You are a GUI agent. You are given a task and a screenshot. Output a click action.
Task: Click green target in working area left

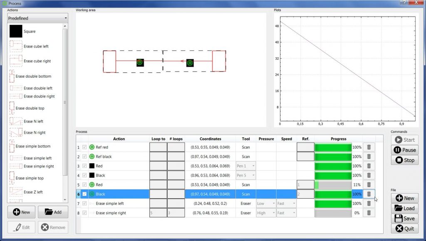coord(140,62)
